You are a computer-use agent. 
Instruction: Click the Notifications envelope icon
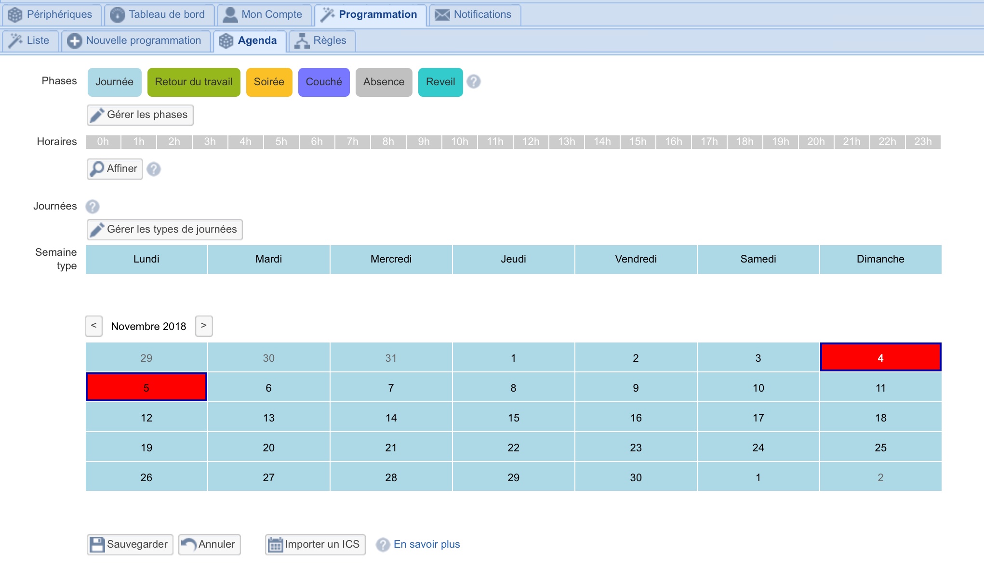point(442,15)
